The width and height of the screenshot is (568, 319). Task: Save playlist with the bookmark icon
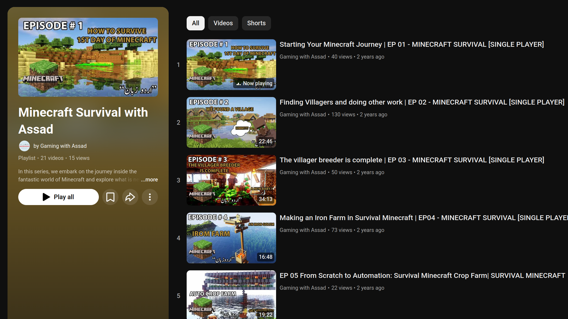[x=110, y=197]
